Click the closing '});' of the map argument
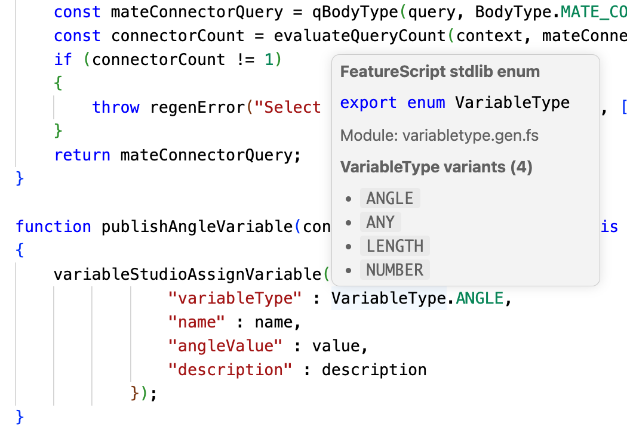 tap(144, 394)
